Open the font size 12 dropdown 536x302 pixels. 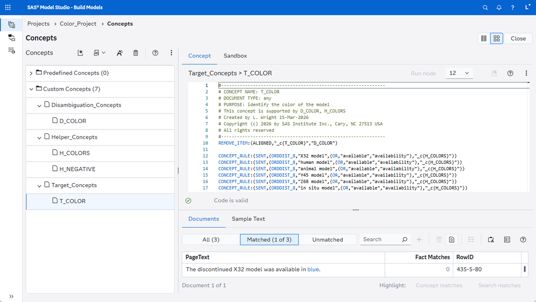(459, 73)
